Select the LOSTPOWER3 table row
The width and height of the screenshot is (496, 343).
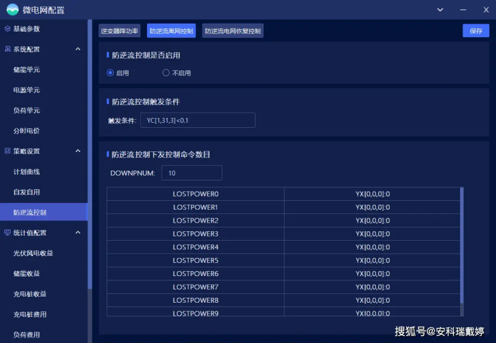(285, 234)
